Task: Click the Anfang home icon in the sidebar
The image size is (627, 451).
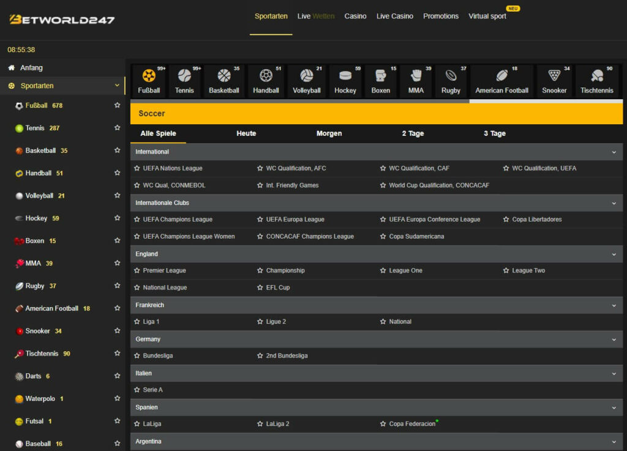Action: tap(11, 68)
